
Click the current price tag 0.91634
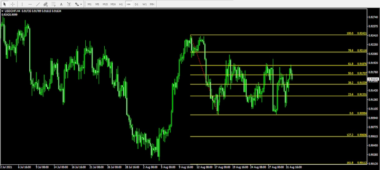pos(373,79)
